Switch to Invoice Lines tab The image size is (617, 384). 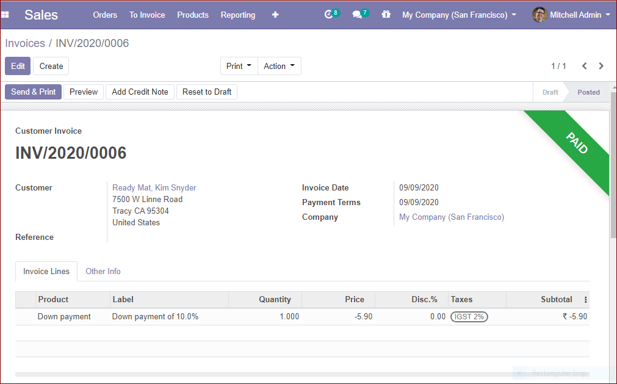tap(46, 272)
